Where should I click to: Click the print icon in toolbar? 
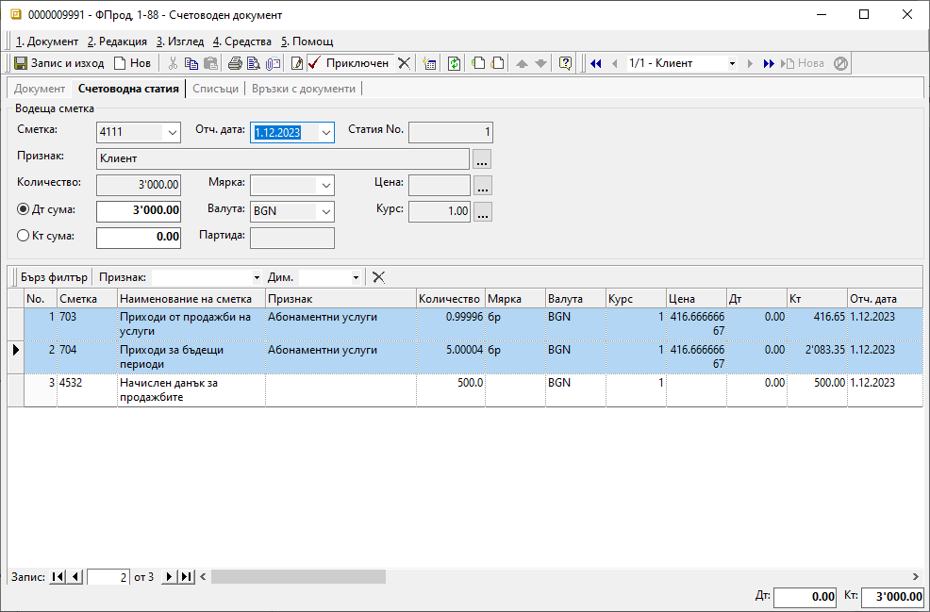click(235, 63)
